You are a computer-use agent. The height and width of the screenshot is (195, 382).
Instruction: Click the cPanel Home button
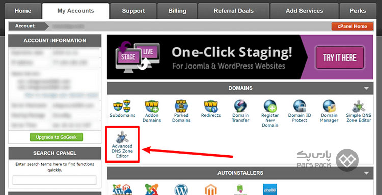(x=352, y=26)
